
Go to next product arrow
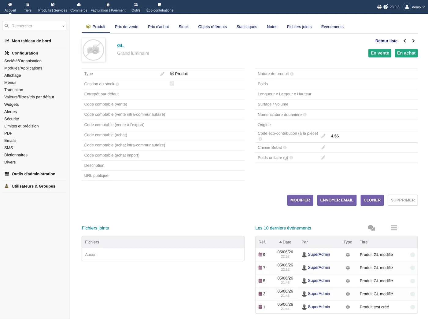point(413,41)
